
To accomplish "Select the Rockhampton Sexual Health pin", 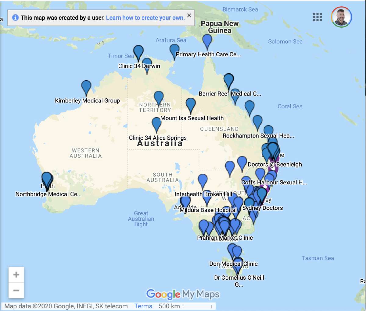I will pos(258,122).
